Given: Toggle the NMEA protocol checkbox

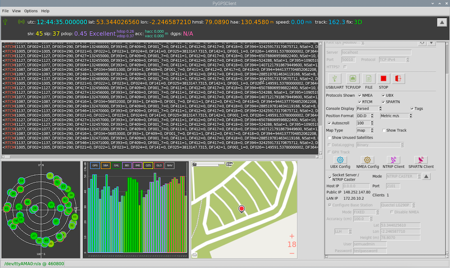Looking at the screenshot, I should [359, 95].
